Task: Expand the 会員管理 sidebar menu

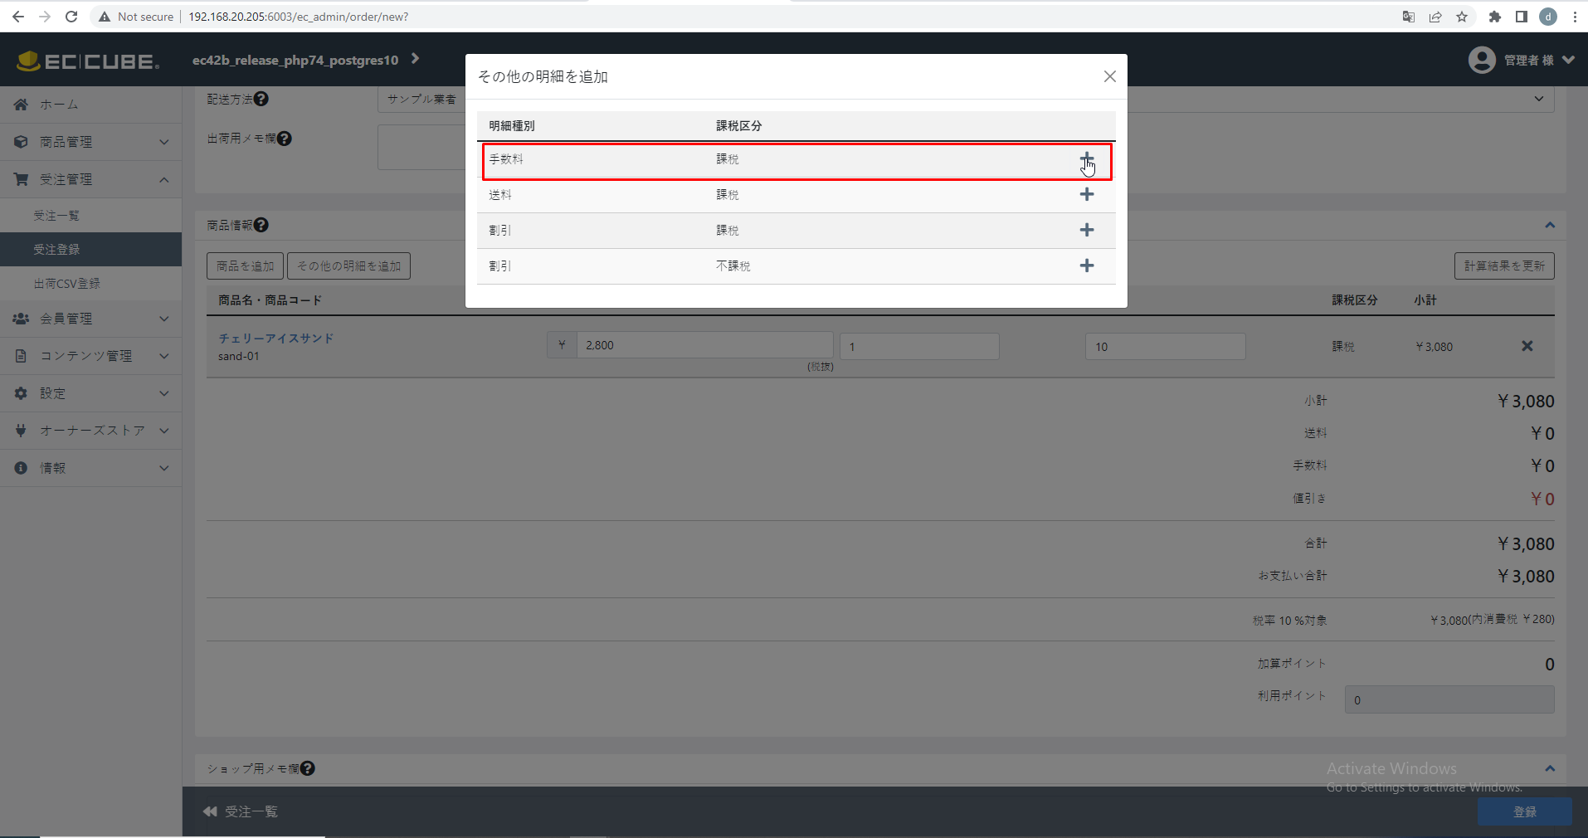Action: (90, 319)
